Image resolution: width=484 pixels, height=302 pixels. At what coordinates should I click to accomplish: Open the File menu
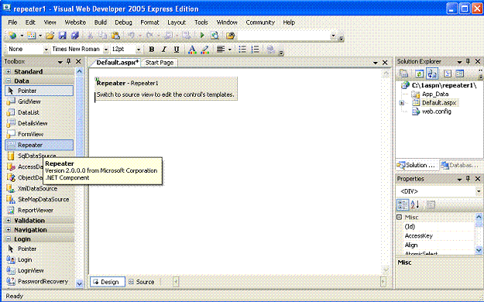pos(12,22)
